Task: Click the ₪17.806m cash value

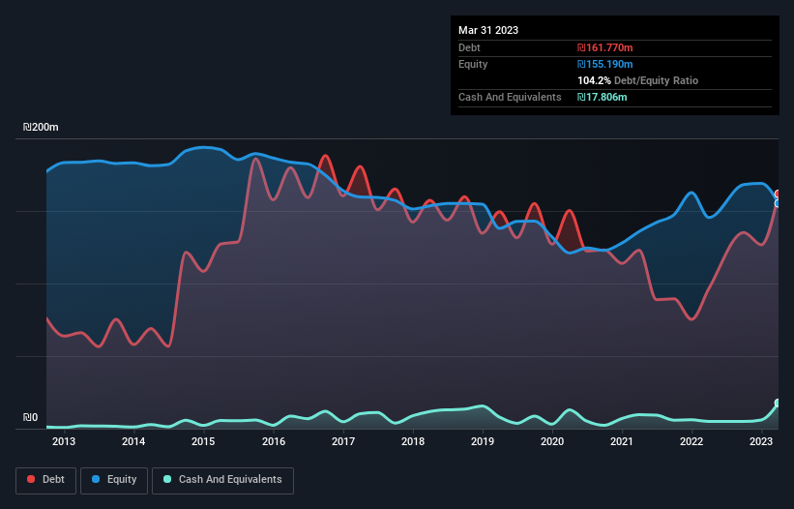Action: [603, 97]
